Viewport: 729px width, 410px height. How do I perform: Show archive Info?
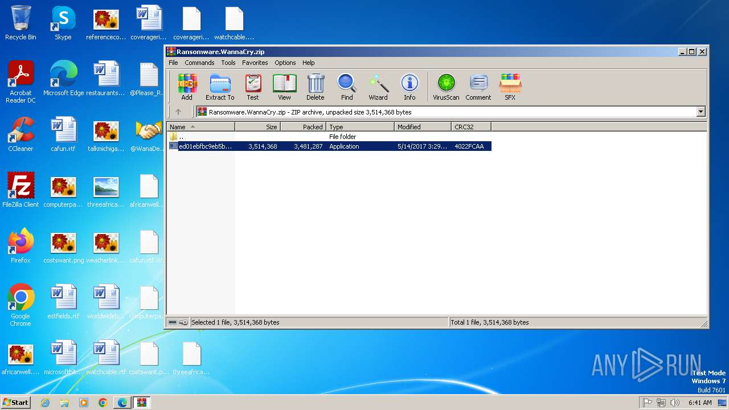click(x=409, y=87)
